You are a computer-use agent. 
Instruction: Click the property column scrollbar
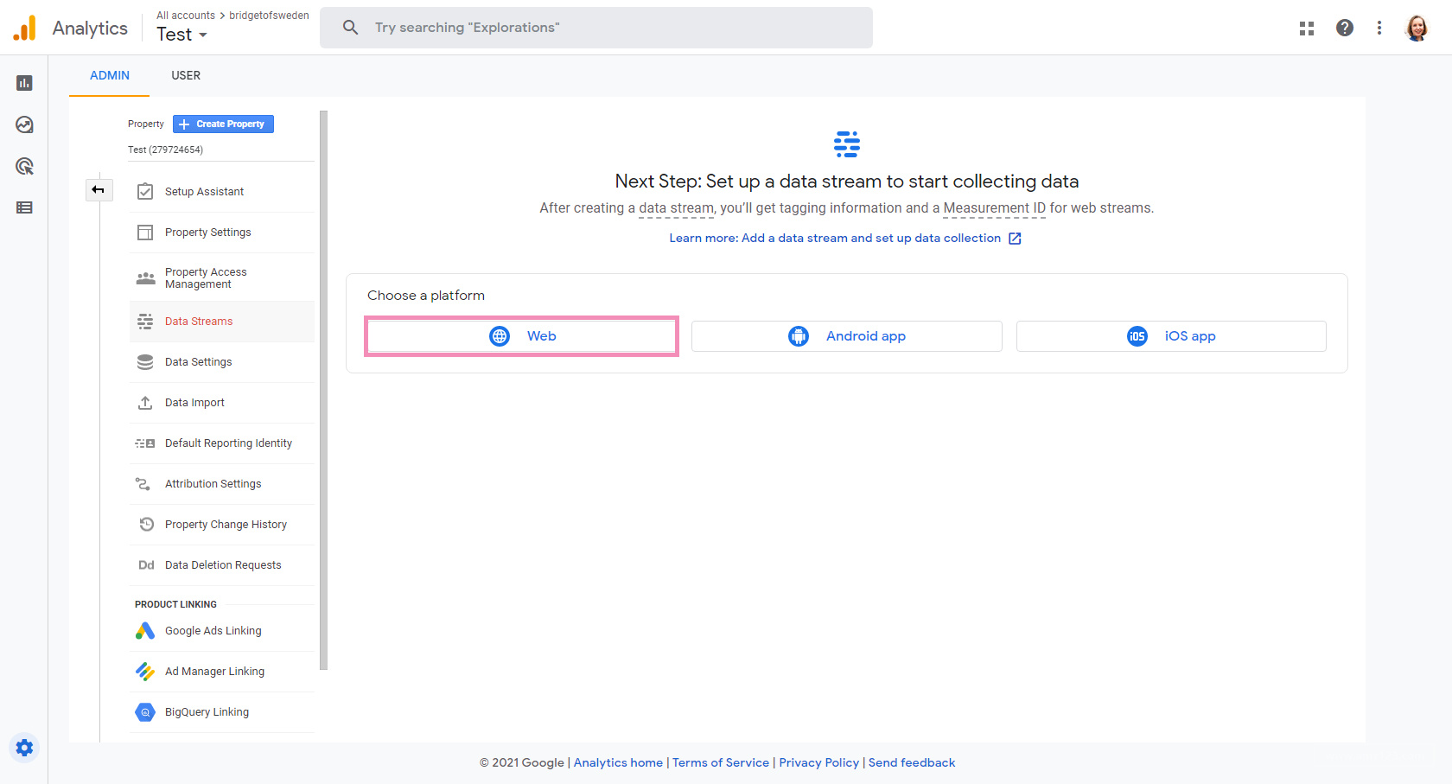324,390
